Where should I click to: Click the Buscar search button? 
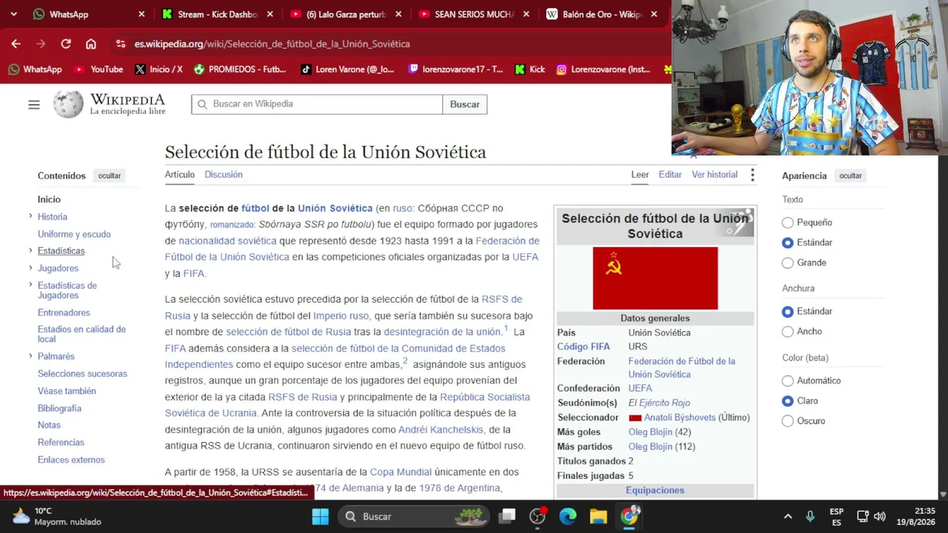pyautogui.click(x=465, y=104)
